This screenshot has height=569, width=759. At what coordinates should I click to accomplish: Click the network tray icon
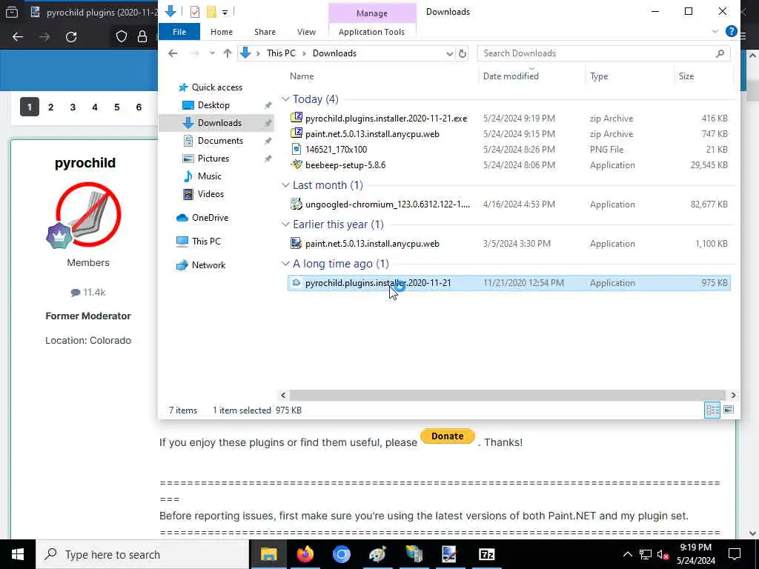point(646,554)
